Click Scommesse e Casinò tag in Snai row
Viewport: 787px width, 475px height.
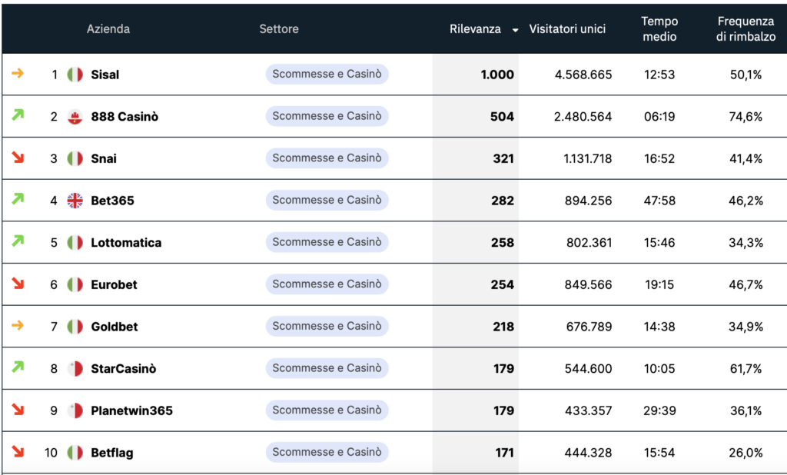[x=327, y=158]
